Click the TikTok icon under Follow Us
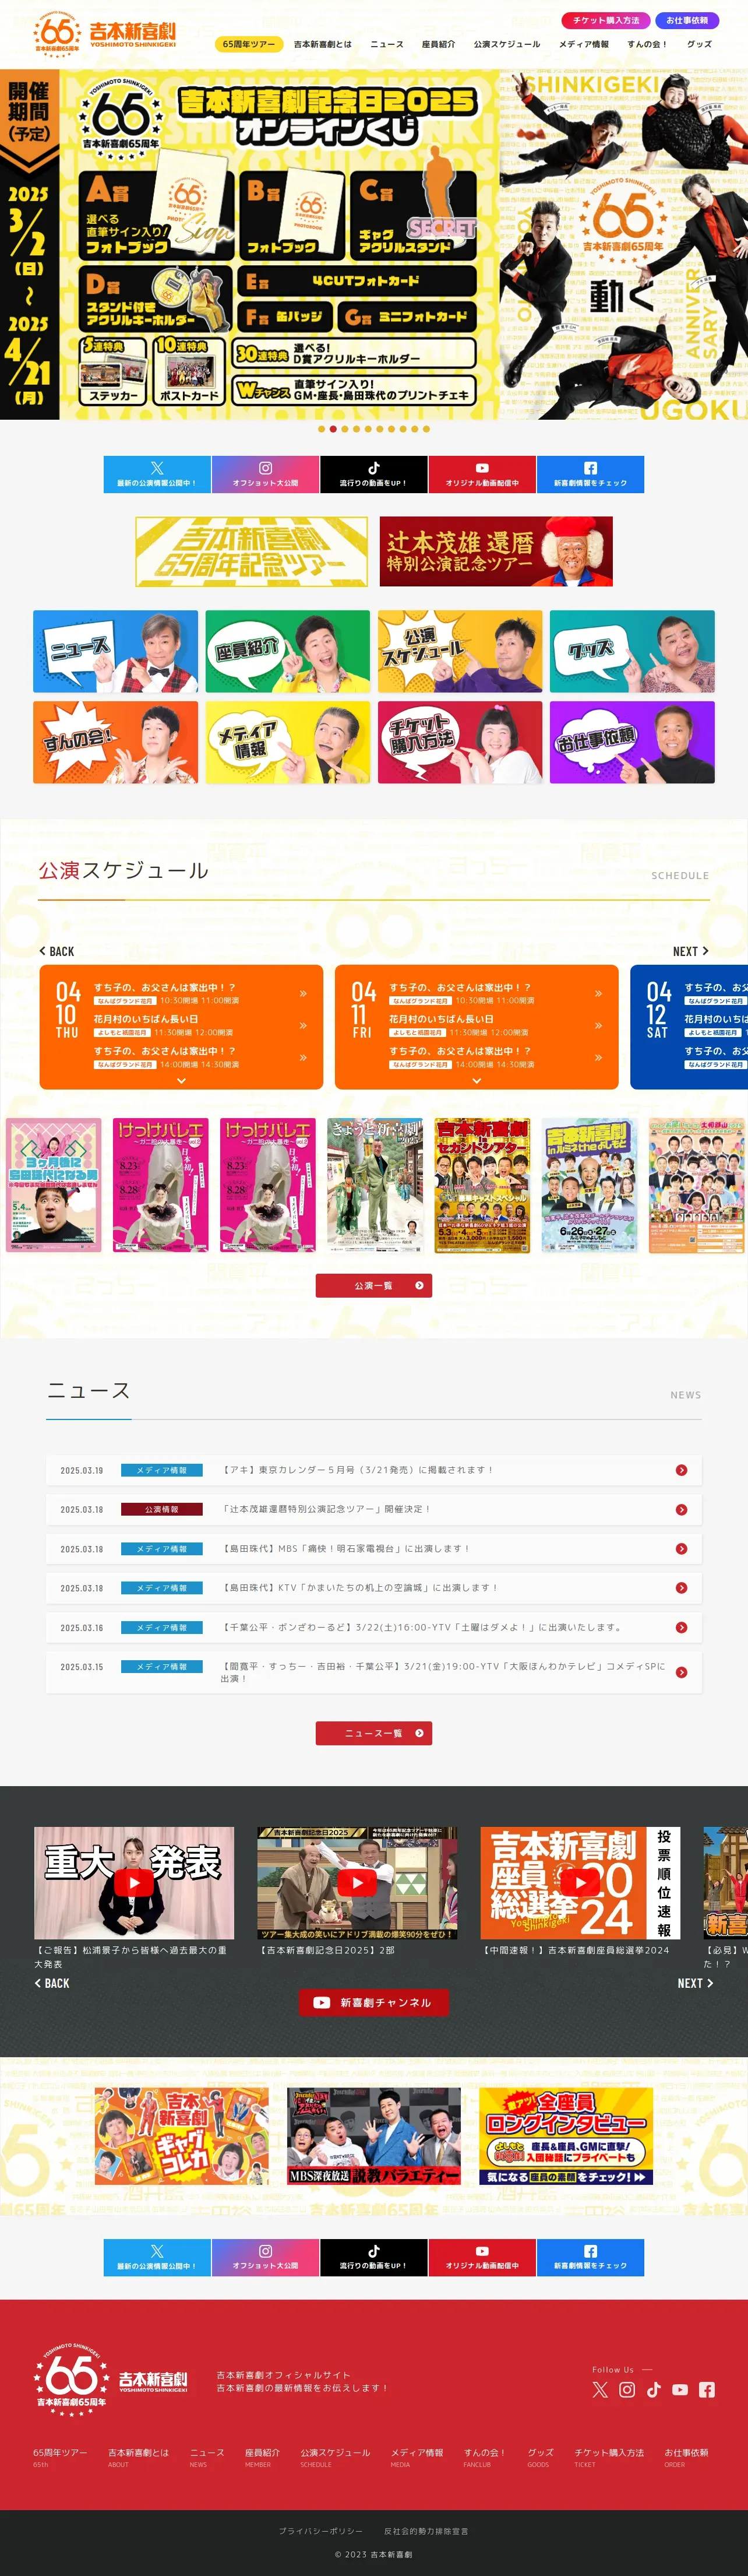The image size is (748, 2576). [654, 2389]
